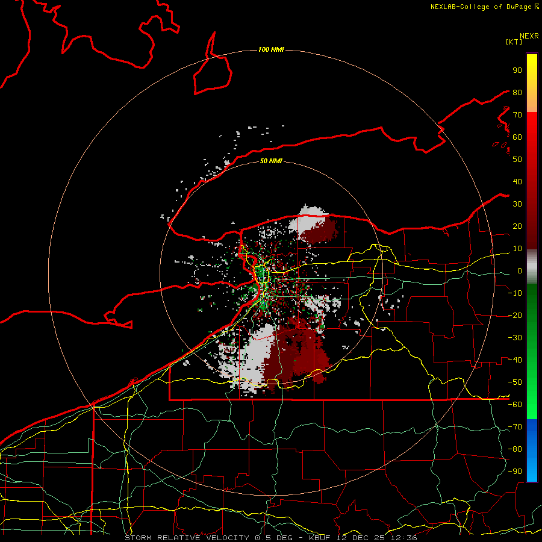Click the [KT] units label above scale
The image size is (542, 542).
pos(514,42)
